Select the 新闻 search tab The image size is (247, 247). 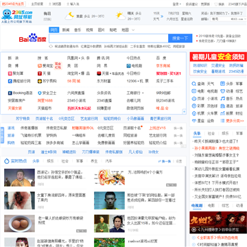(66, 30)
